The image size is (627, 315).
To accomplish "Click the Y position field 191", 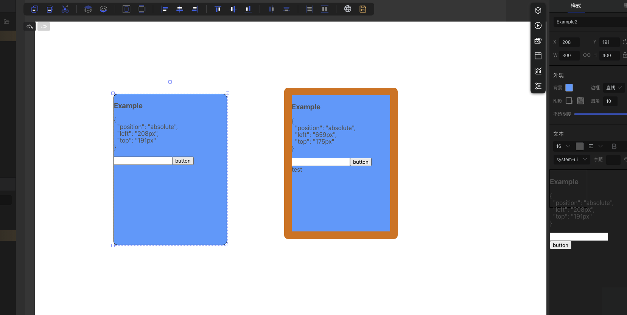I will [610, 42].
